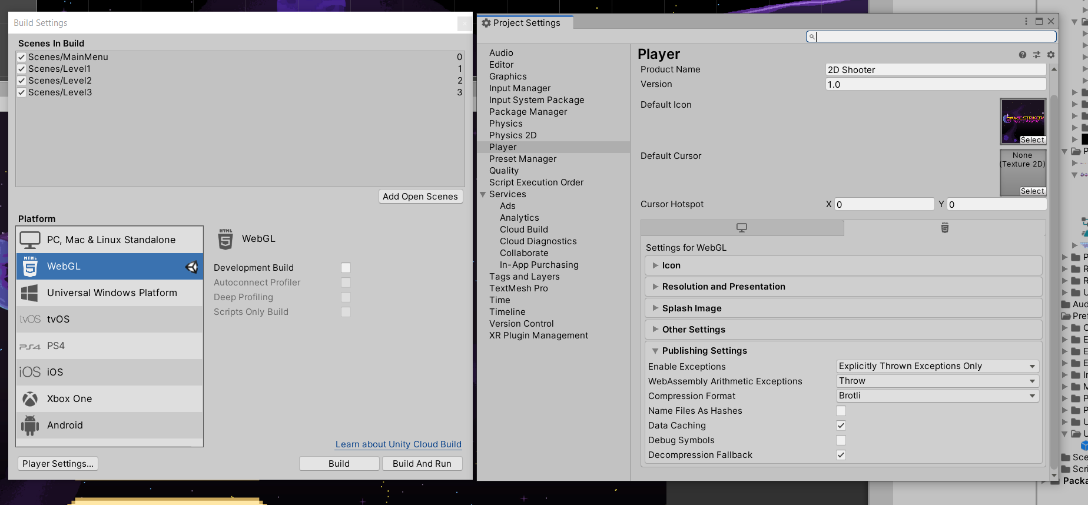Choose the iOS platform icon

30,372
